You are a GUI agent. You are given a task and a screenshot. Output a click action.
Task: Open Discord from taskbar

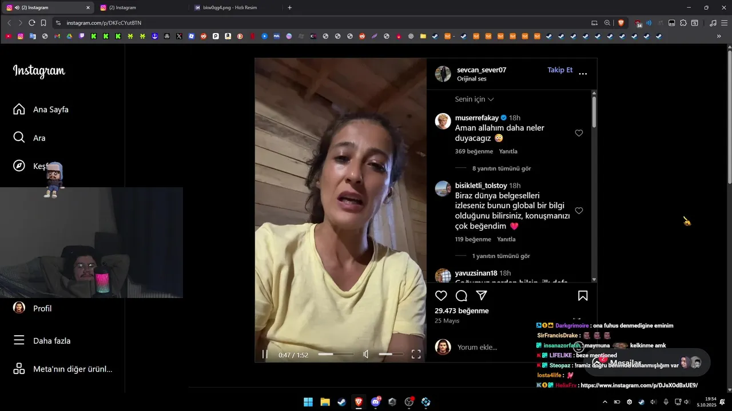376,402
